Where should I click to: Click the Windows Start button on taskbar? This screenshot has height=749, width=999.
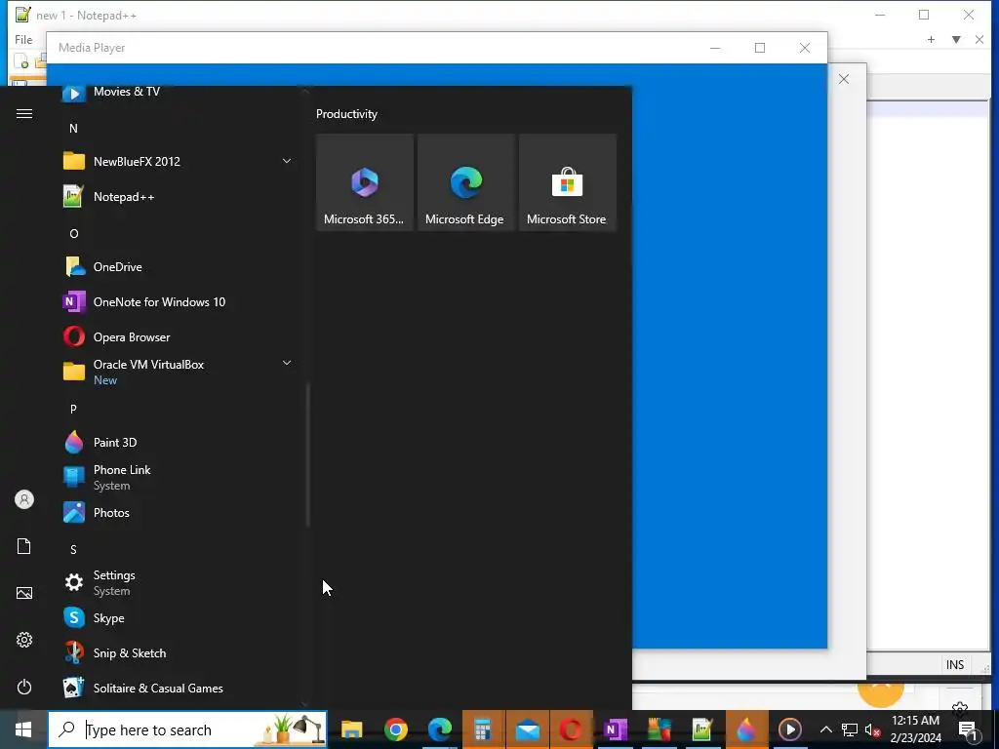pyautogui.click(x=23, y=729)
